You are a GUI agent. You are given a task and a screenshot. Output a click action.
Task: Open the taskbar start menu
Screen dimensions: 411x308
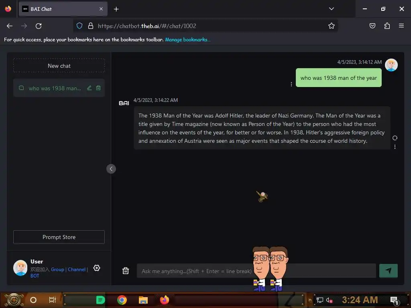[14, 300]
